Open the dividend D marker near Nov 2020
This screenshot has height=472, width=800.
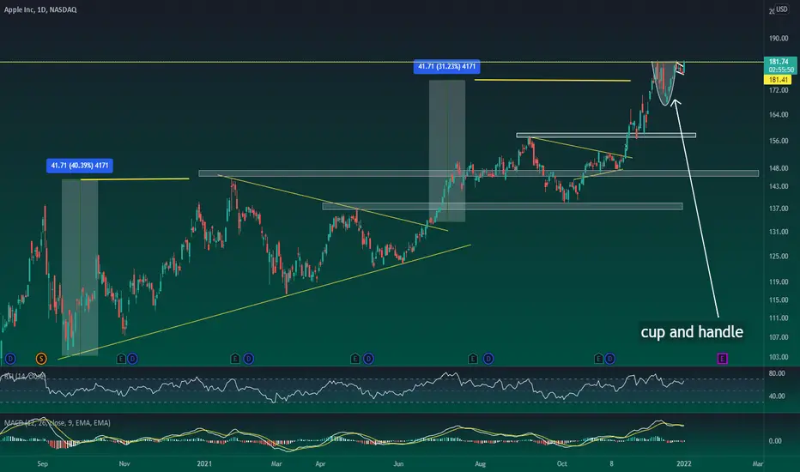tap(132, 359)
